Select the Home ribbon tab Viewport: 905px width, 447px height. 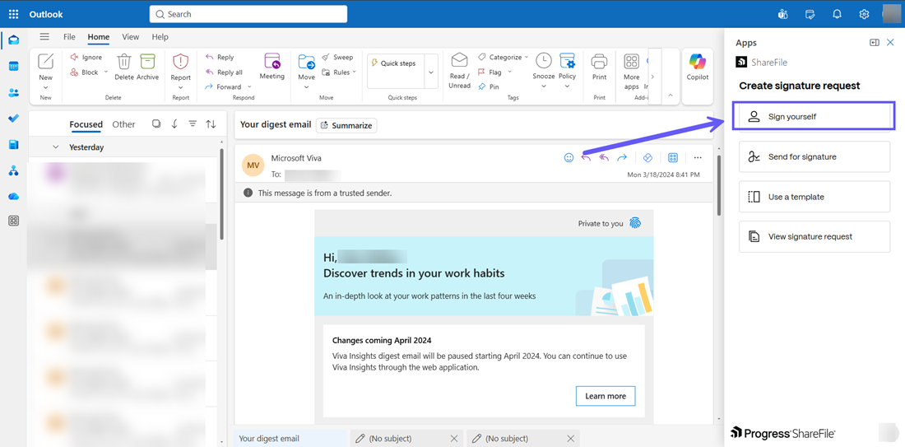(99, 37)
